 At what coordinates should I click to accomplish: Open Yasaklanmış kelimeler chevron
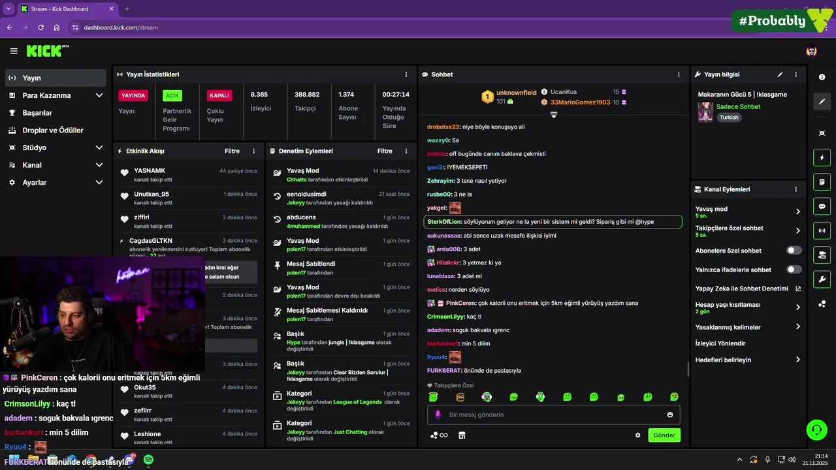[798, 327]
